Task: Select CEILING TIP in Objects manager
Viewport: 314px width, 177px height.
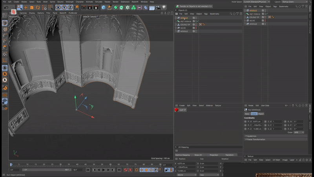Action: tap(185, 24)
